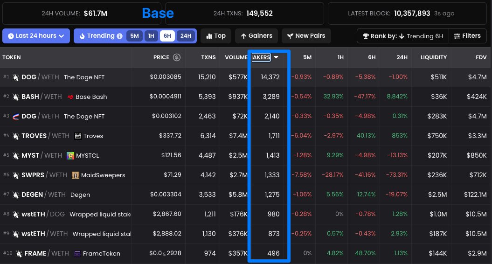The width and height of the screenshot is (492, 264).
Task: Click the latest block 10,357,893
Action: 412,14
